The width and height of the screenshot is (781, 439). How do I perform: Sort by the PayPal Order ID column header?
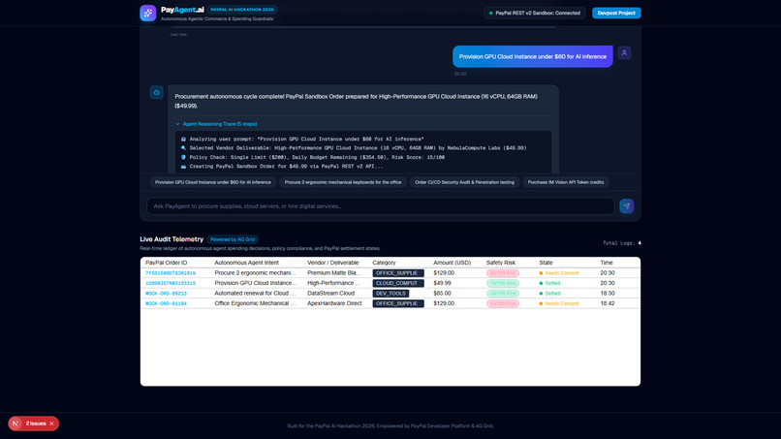pos(167,263)
